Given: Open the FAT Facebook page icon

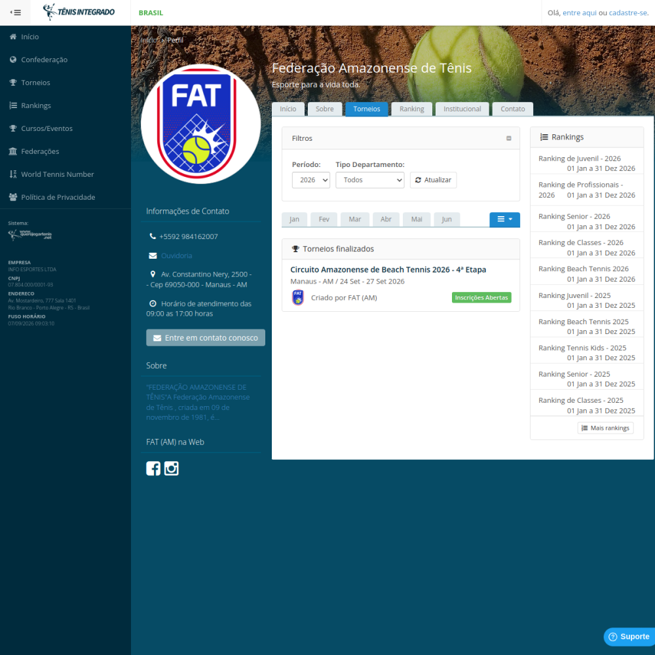Looking at the screenshot, I should [153, 468].
